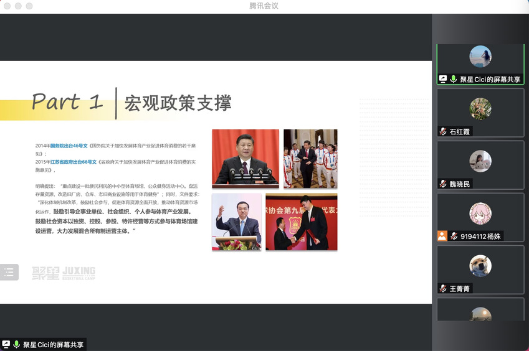Click the yellow macOS minimize button
The image size is (529, 351).
(19, 6)
